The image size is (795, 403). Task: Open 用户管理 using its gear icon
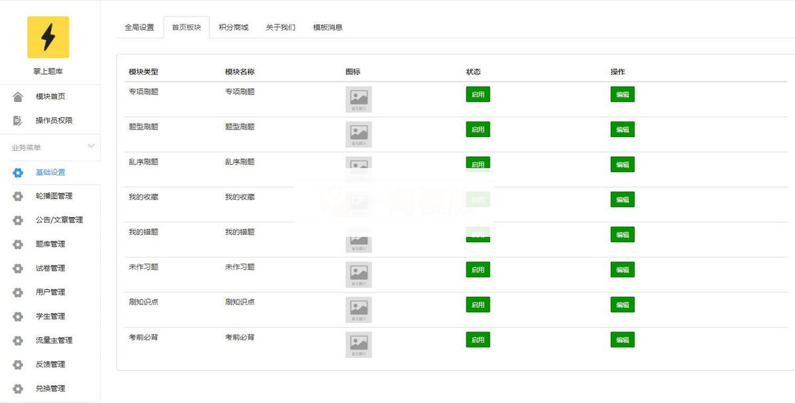tap(18, 292)
